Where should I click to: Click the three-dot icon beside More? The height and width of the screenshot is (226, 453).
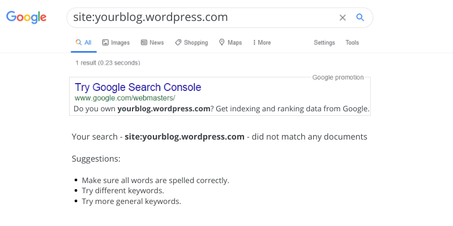click(x=254, y=42)
